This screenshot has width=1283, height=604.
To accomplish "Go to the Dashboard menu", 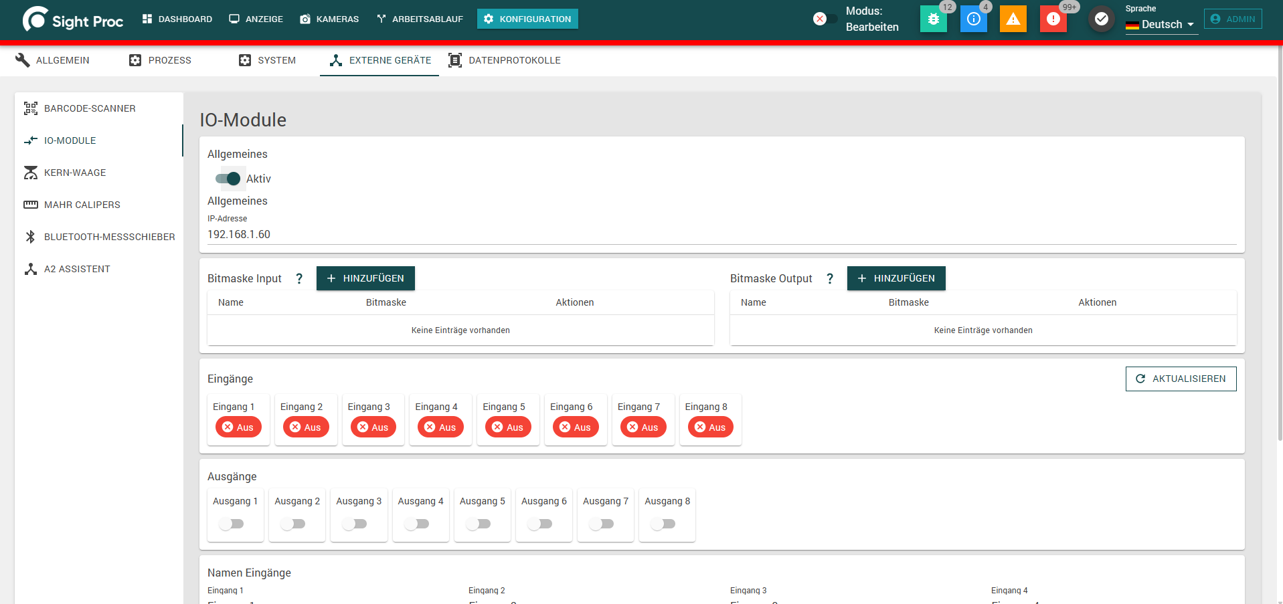I will (177, 19).
